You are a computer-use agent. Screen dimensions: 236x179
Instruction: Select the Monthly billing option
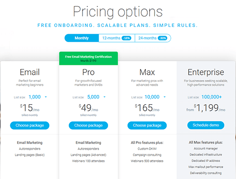click(x=82, y=38)
